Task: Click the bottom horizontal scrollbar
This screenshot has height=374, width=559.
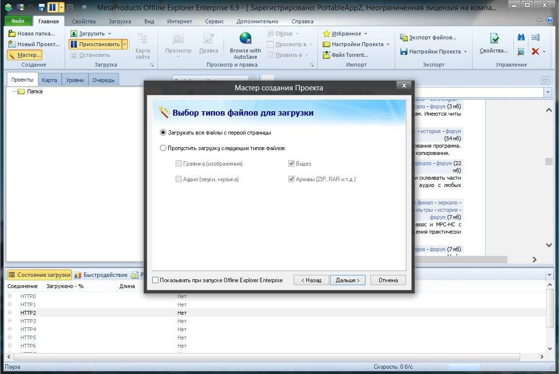Action: [266, 357]
